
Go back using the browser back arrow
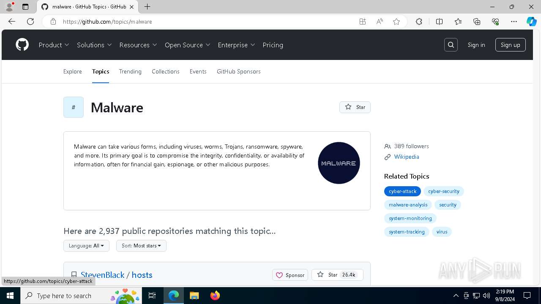12,22
